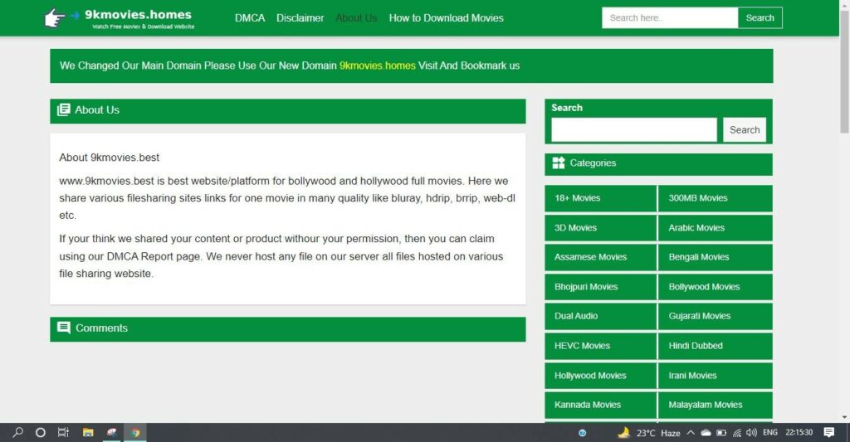Open Windows search magnifier in taskbar
Image resolution: width=850 pixels, height=442 pixels.
18,432
